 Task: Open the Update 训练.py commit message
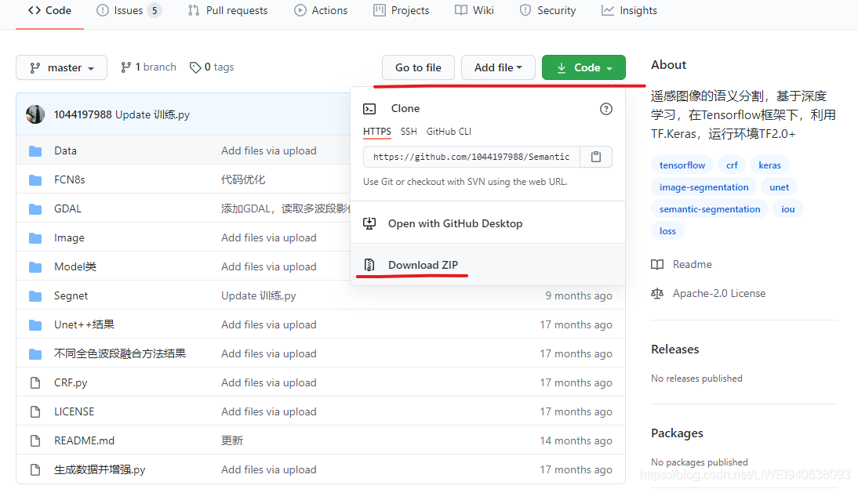point(152,115)
